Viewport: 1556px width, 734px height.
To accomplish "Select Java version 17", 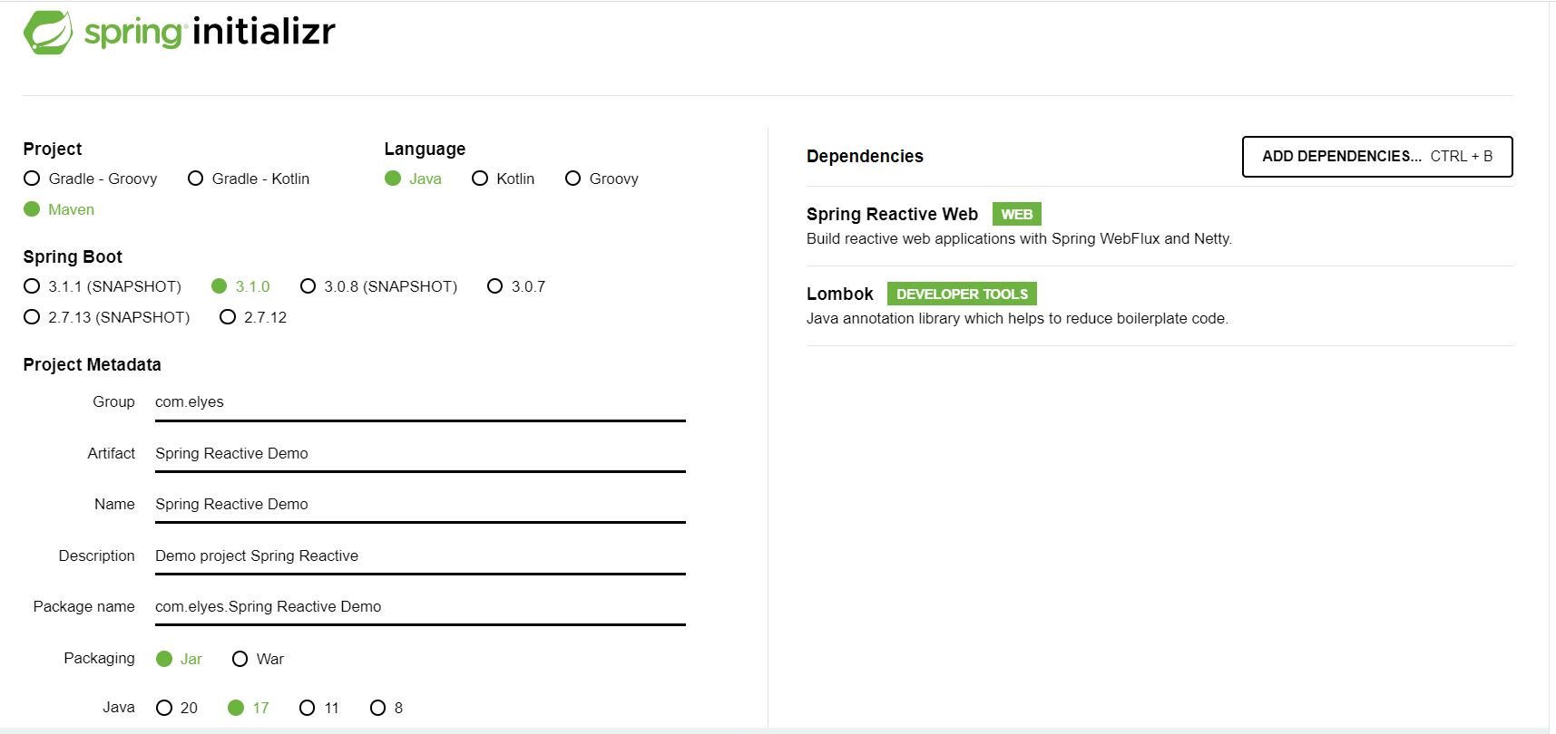I will pos(249,708).
